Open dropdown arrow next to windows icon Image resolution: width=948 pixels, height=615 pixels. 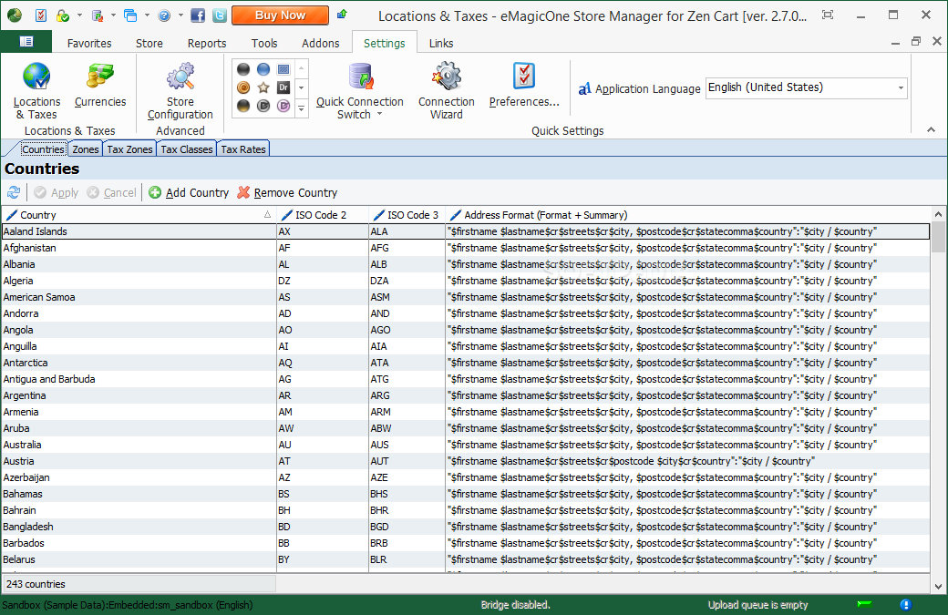[147, 15]
